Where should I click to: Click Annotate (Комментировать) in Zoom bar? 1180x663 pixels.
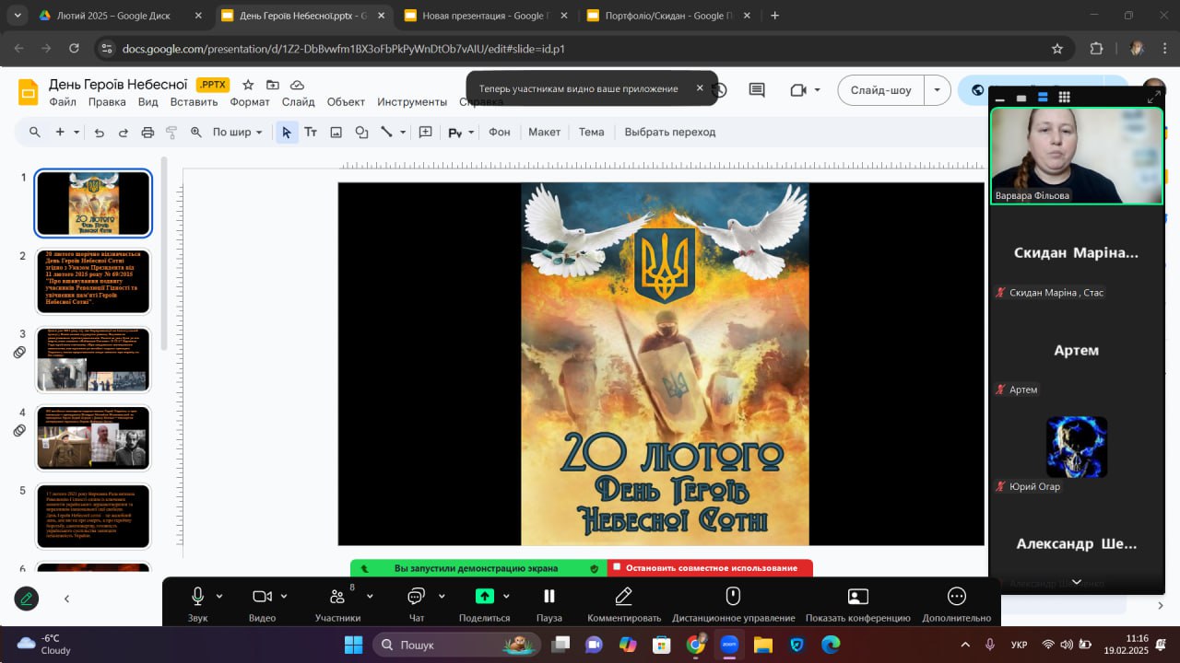624,603
